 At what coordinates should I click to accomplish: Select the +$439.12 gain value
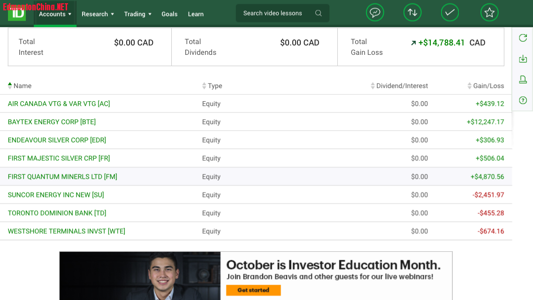click(x=489, y=104)
